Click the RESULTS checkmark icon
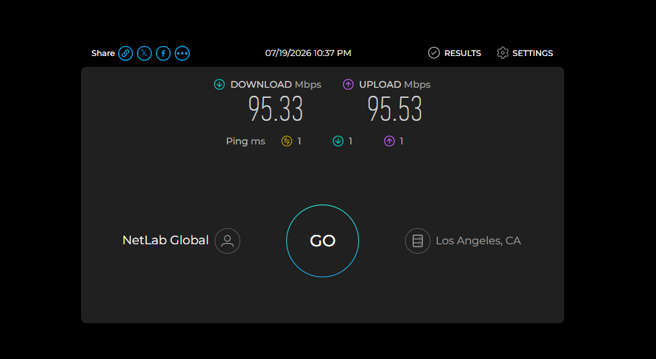Screen dimensions: 656x359 point(434,53)
